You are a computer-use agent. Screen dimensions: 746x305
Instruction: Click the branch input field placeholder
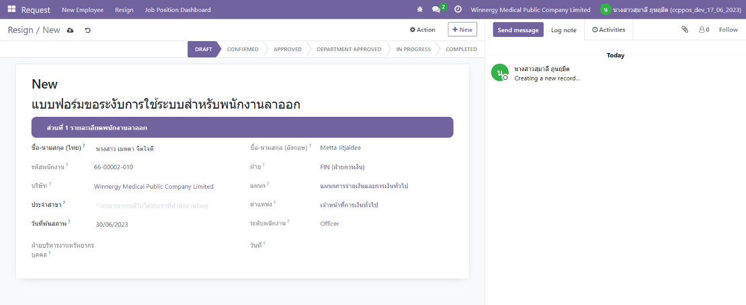(x=151, y=206)
